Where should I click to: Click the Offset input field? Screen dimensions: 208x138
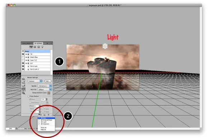tap(37, 106)
